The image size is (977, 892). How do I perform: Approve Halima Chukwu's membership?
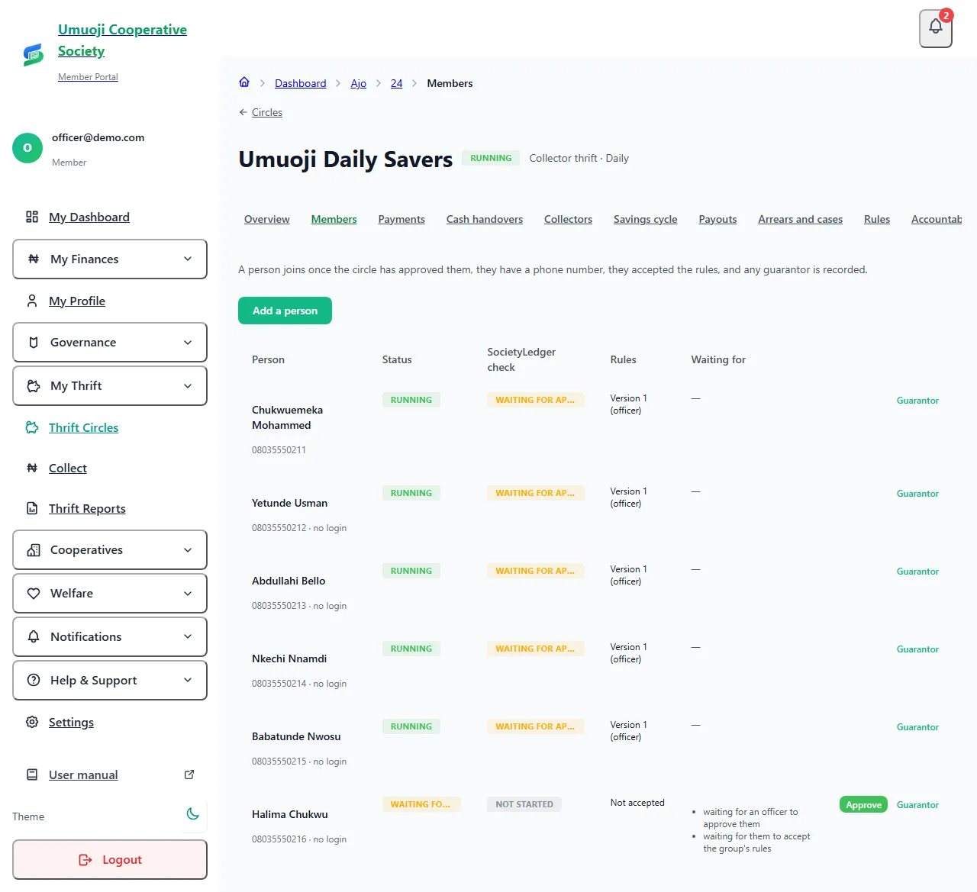pyautogui.click(x=863, y=805)
